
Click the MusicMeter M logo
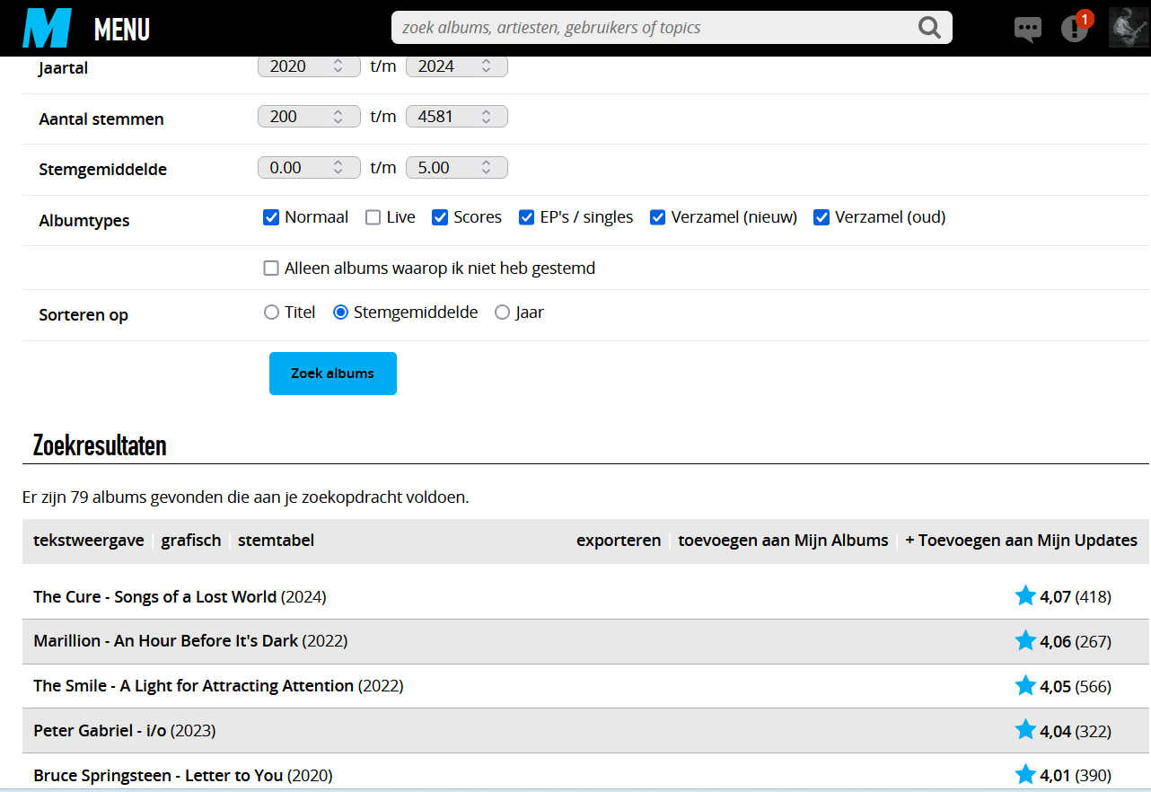47,28
